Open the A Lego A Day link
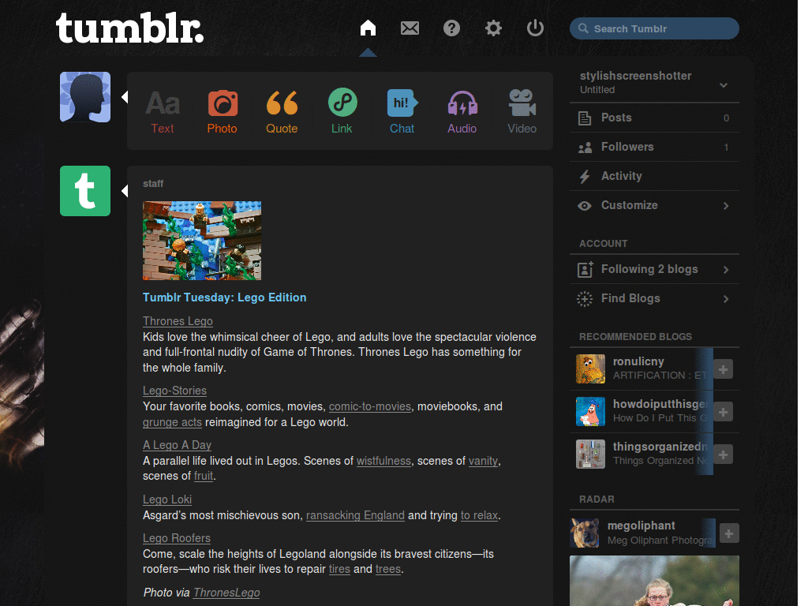Image resolution: width=808 pixels, height=606 pixels. tap(178, 445)
